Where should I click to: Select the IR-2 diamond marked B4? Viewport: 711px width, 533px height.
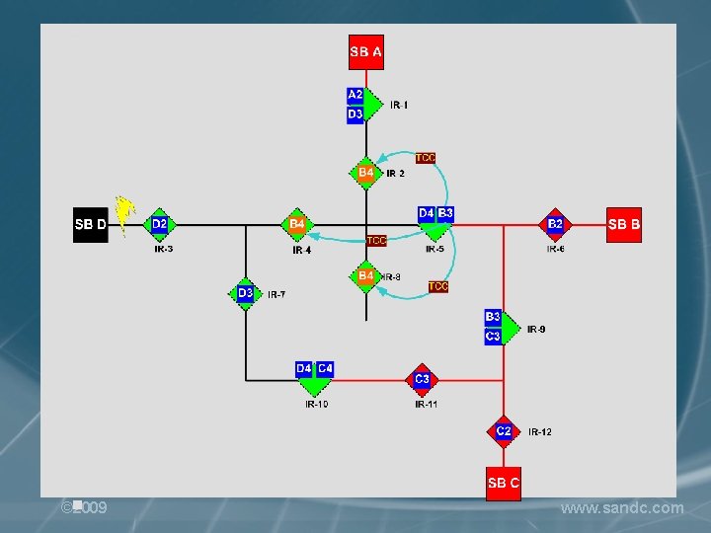point(366,173)
